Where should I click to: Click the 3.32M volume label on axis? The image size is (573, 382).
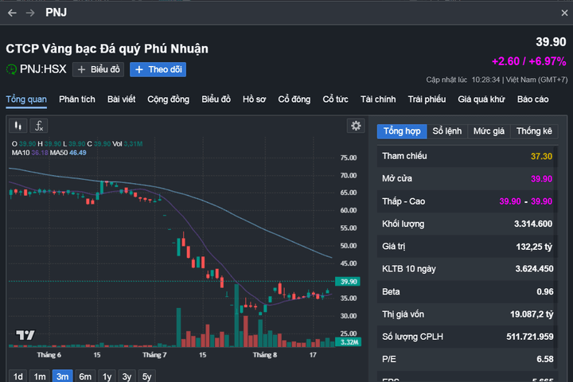coord(349,342)
